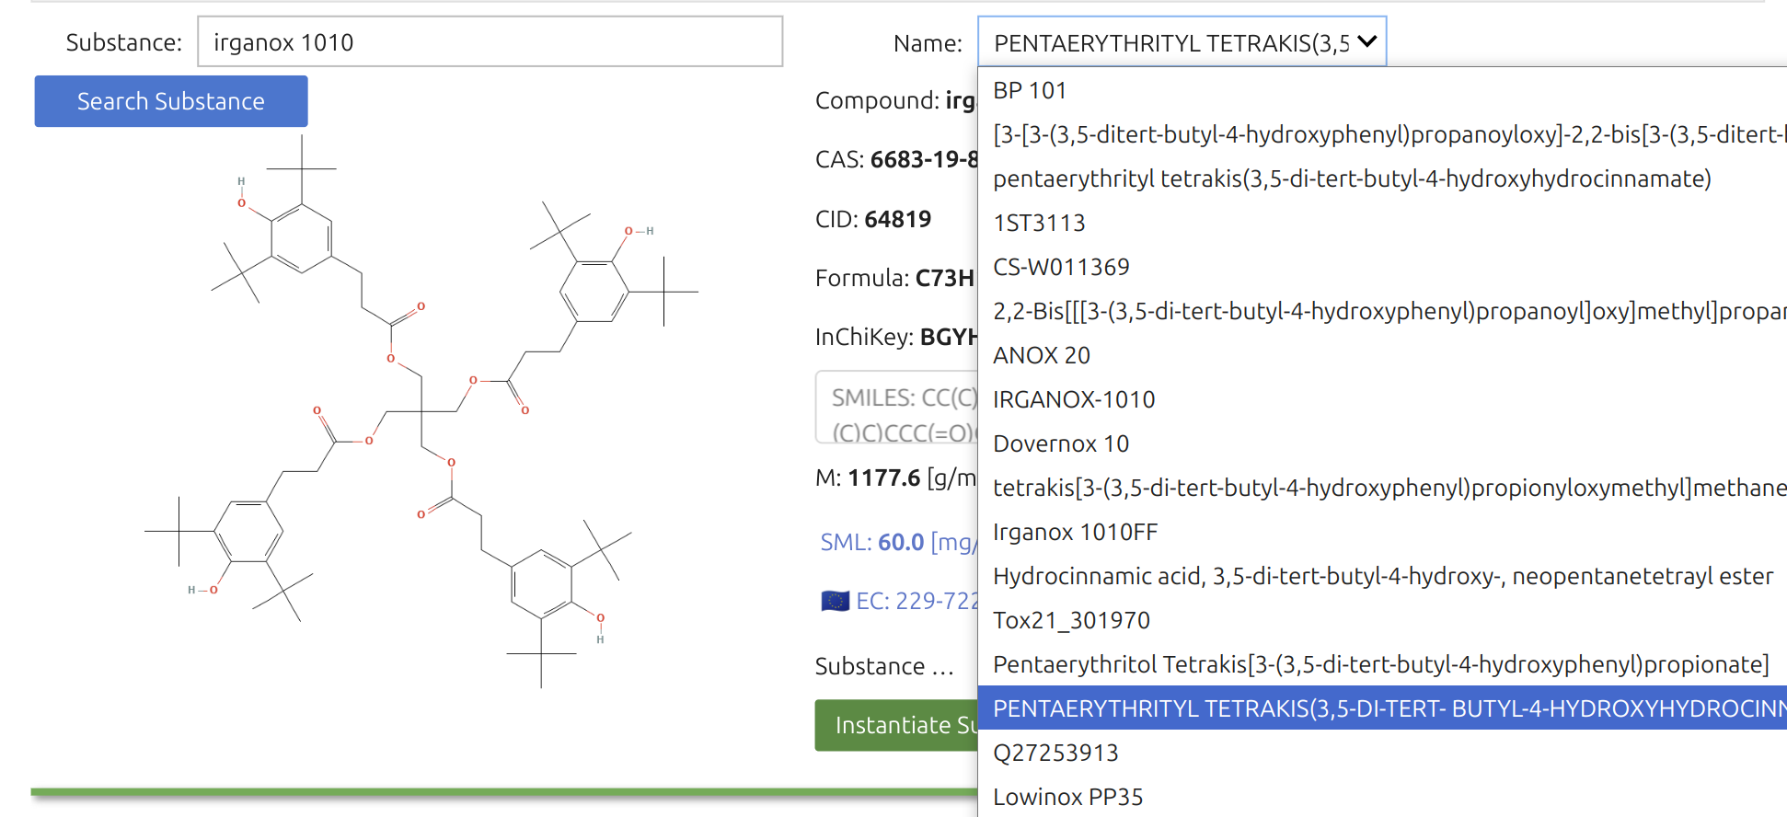Click the Search Substance button

(x=171, y=101)
